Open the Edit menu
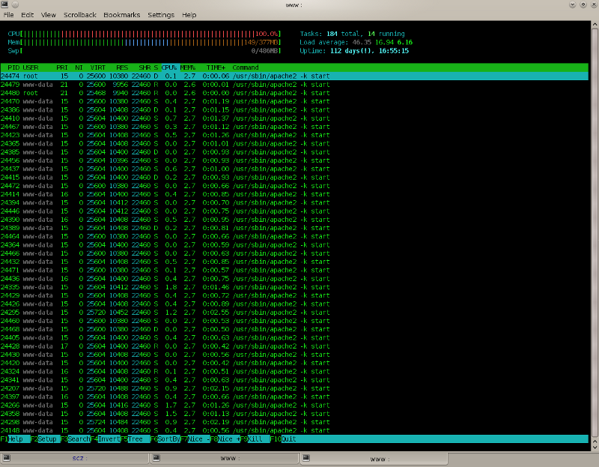This screenshot has height=467, width=599. click(x=27, y=15)
